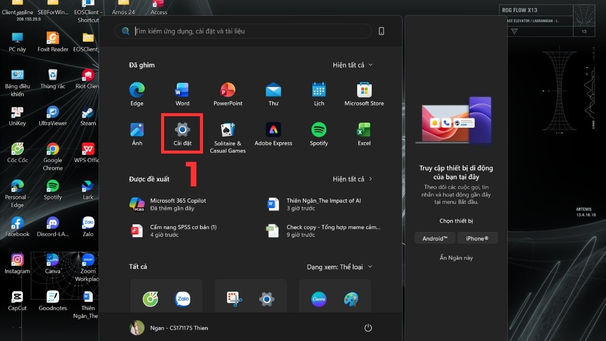
Task: Open Cẩm nang SPSS cơ bản file
Action: [x=183, y=231]
